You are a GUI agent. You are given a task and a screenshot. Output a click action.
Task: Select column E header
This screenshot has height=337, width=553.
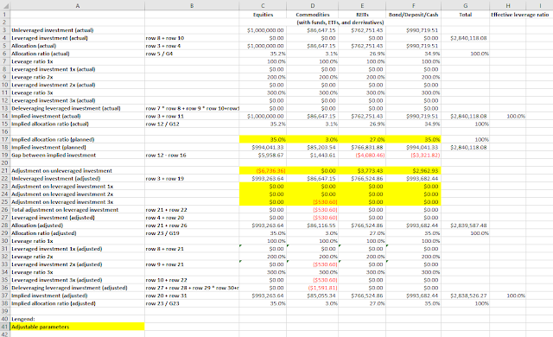tap(362, 6)
